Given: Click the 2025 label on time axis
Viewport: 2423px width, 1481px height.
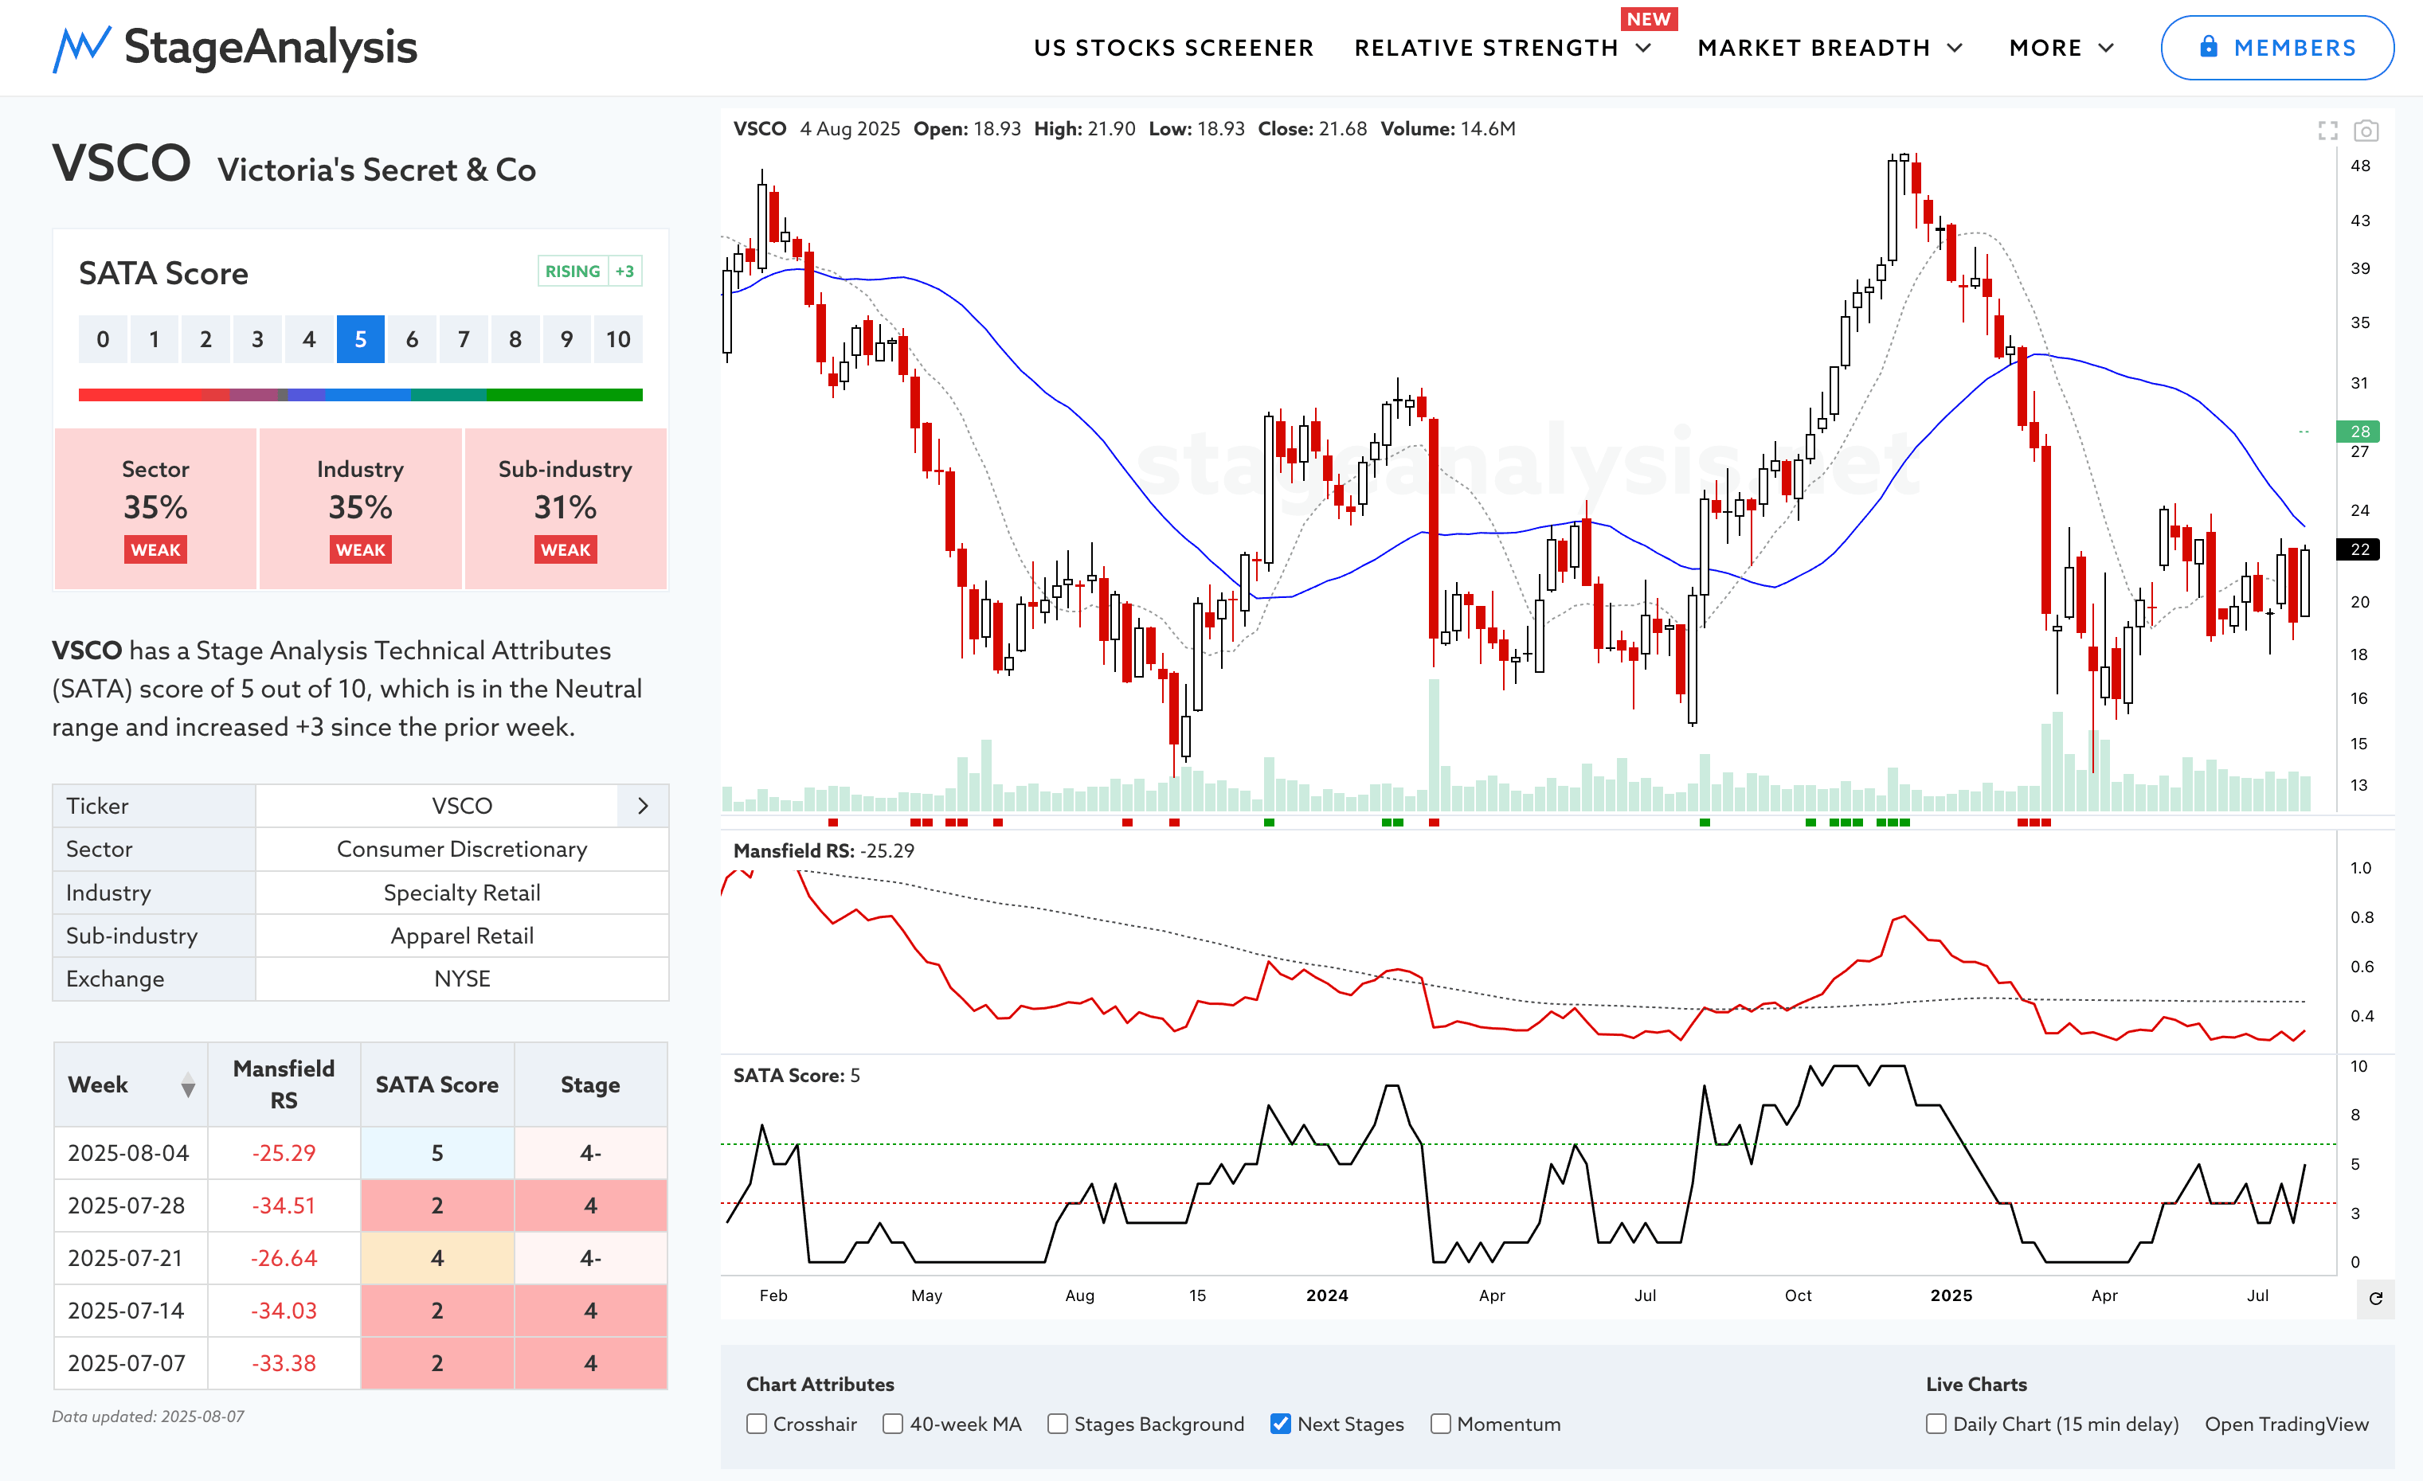Looking at the screenshot, I should coord(1951,1295).
